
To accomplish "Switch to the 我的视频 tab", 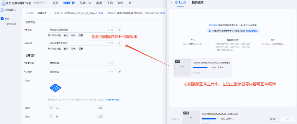I will [x=198, y=3].
